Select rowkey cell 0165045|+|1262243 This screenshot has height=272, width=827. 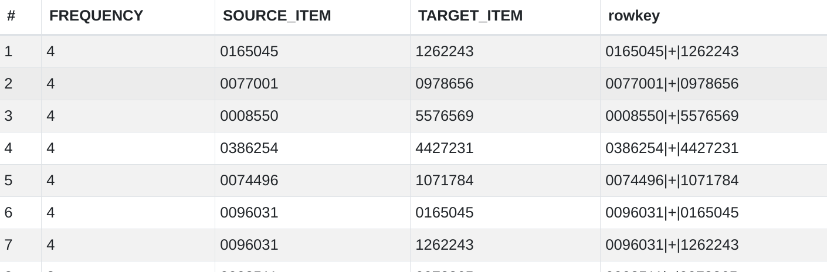672,52
